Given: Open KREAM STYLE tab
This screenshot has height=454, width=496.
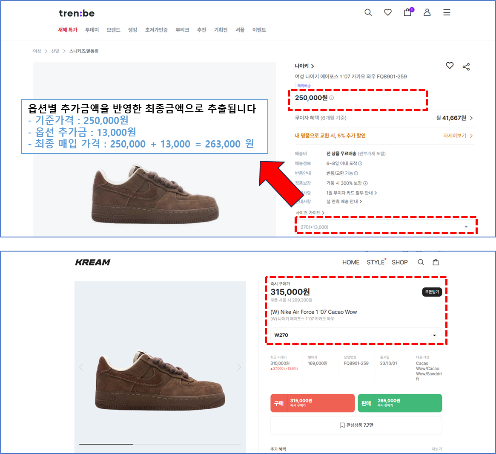Looking at the screenshot, I should (376, 262).
